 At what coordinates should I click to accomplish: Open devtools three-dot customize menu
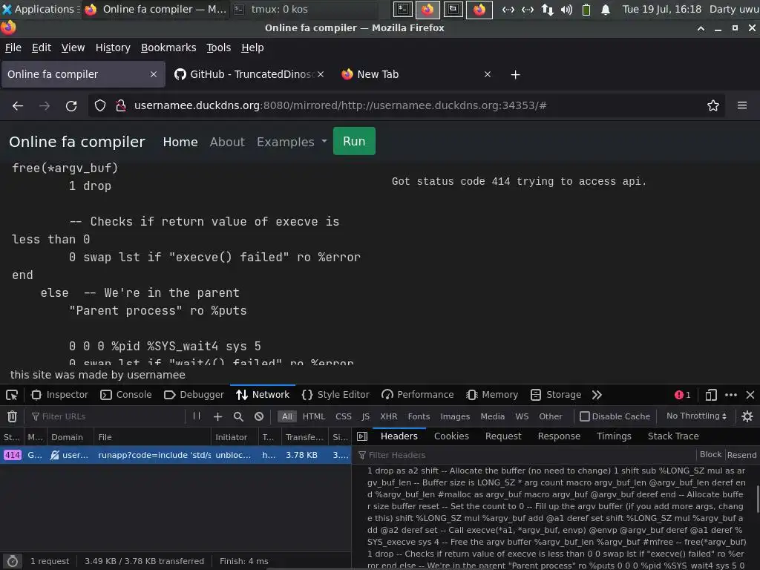[x=730, y=395]
